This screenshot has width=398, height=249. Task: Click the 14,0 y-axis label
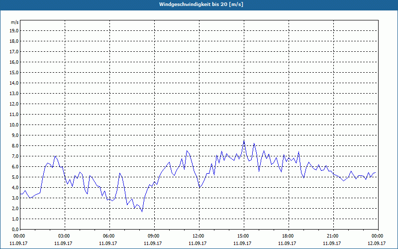click(x=14, y=83)
